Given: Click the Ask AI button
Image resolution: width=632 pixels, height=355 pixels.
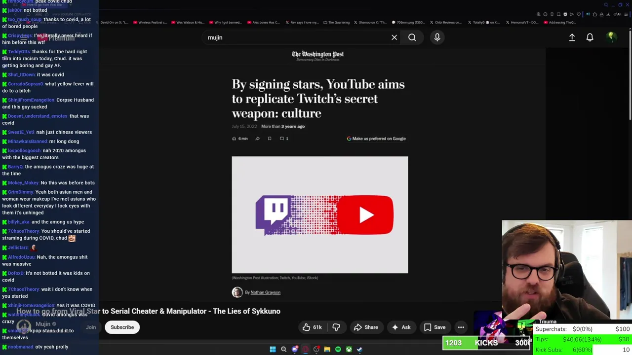Looking at the screenshot, I should [401, 327].
